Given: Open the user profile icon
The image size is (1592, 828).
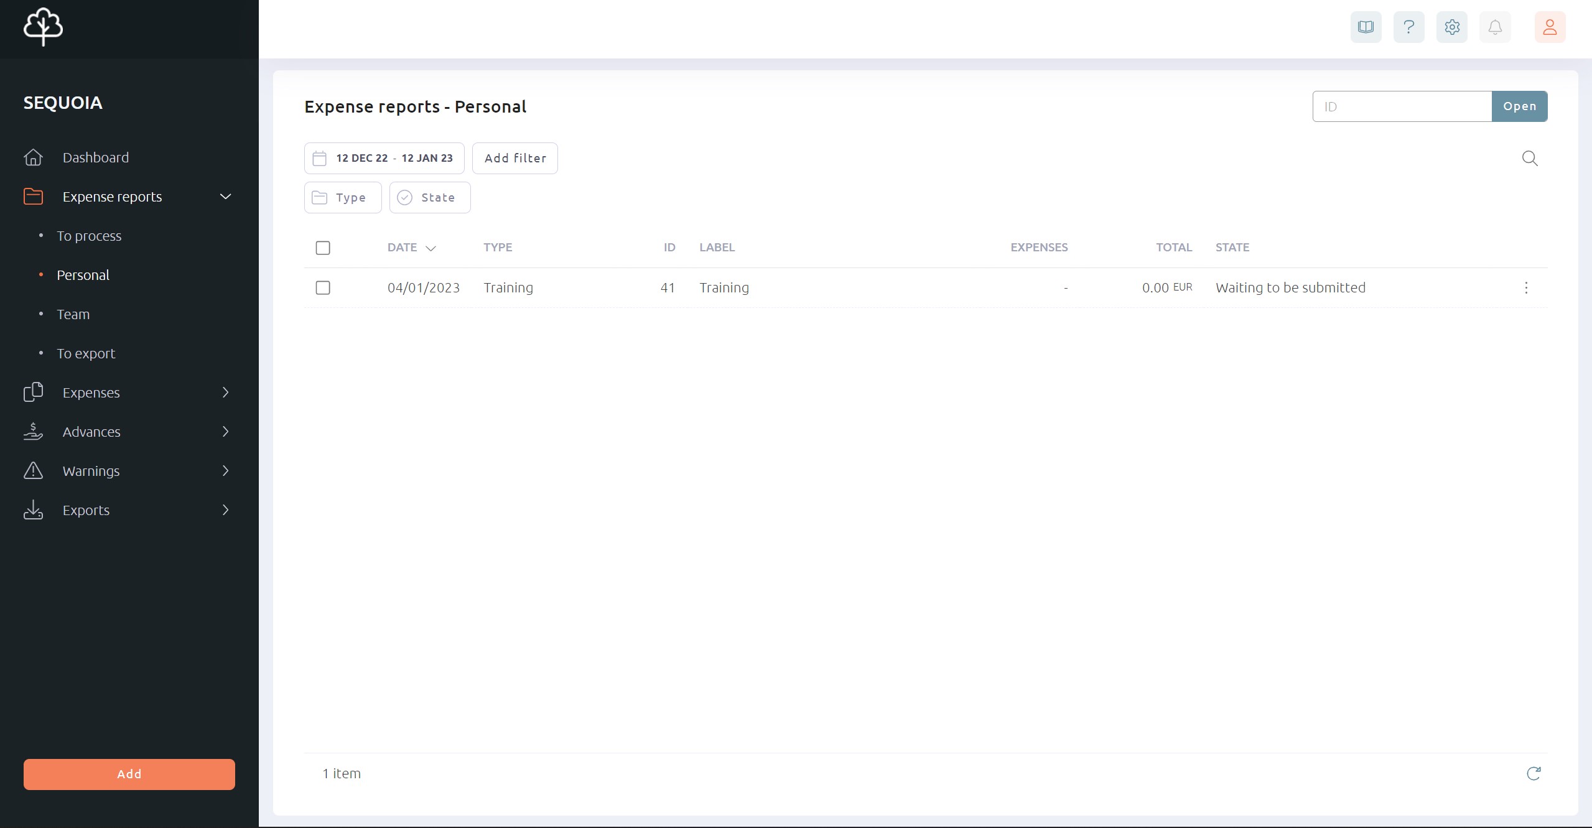Looking at the screenshot, I should click(x=1549, y=27).
